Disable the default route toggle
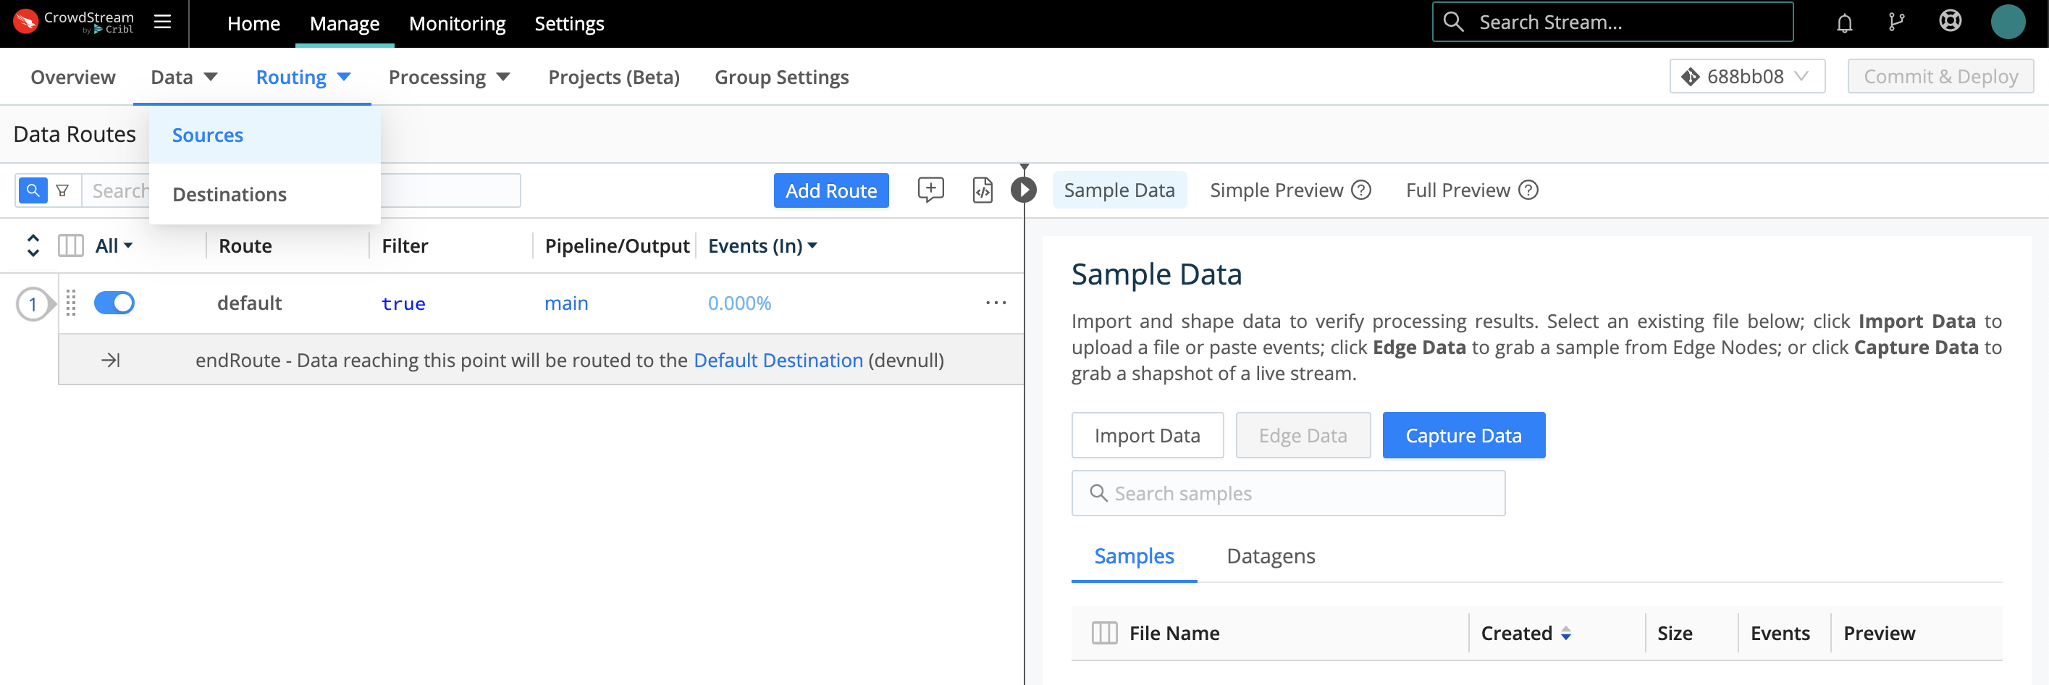 (x=114, y=303)
